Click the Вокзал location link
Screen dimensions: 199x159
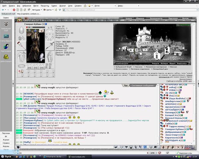173,67
